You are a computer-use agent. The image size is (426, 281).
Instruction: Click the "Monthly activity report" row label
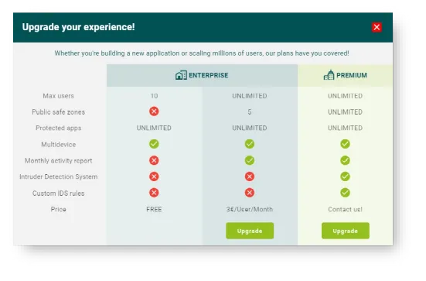tap(59, 161)
